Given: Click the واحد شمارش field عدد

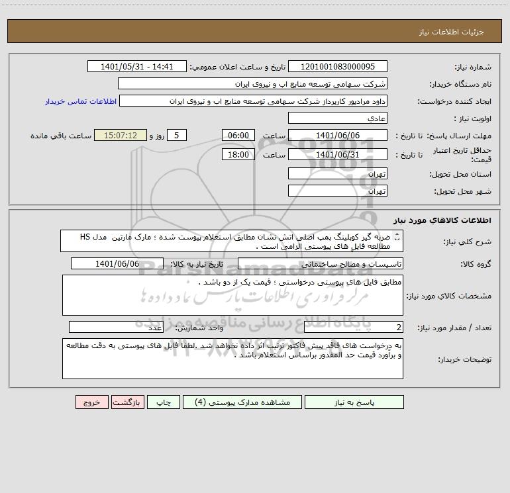Looking at the screenshot, I should pyautogui.click(x=116, y=328).
